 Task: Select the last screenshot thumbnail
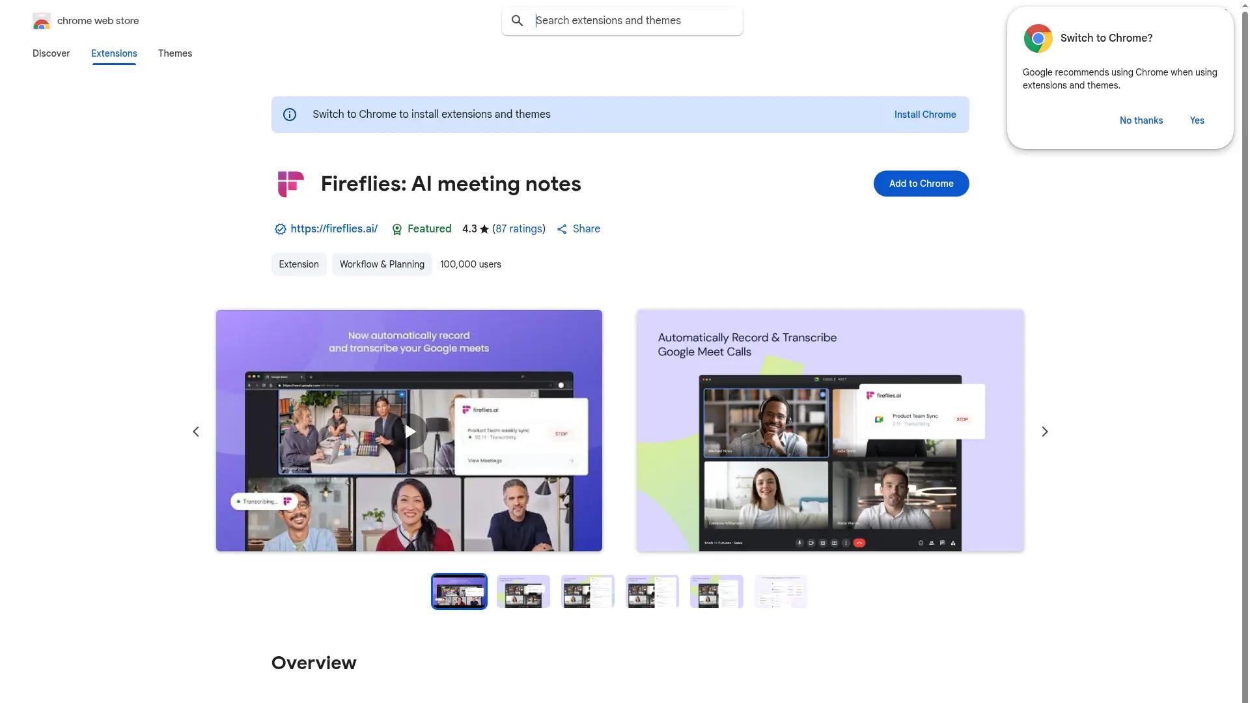pyautogui.click(x=780, y=591)
